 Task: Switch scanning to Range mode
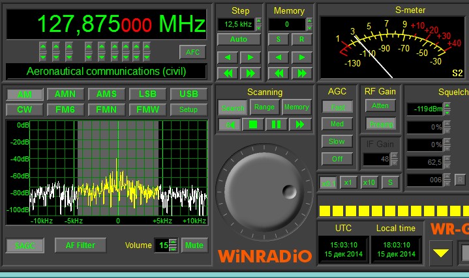point(264,107)
